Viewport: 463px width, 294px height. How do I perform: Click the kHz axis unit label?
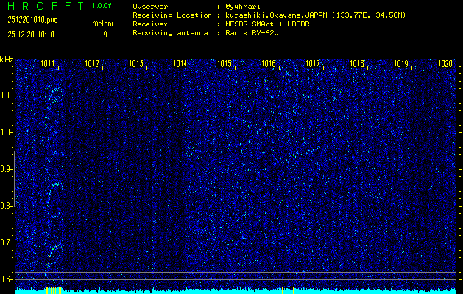[x=7, y=60]
